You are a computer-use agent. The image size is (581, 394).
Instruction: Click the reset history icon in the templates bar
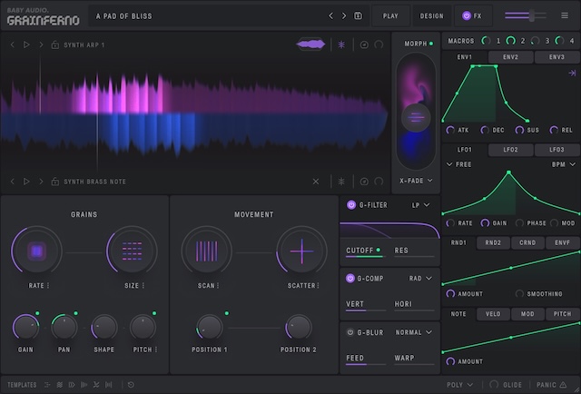[x=131, y=385]
